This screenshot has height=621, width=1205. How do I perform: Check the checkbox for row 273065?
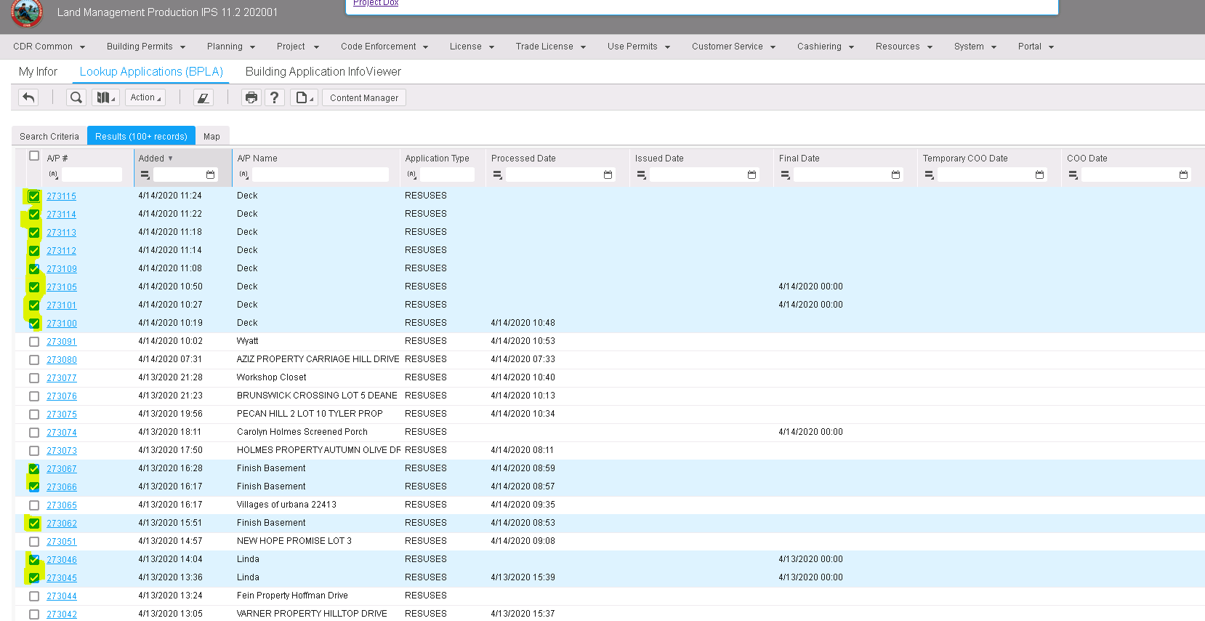[34, 505]
